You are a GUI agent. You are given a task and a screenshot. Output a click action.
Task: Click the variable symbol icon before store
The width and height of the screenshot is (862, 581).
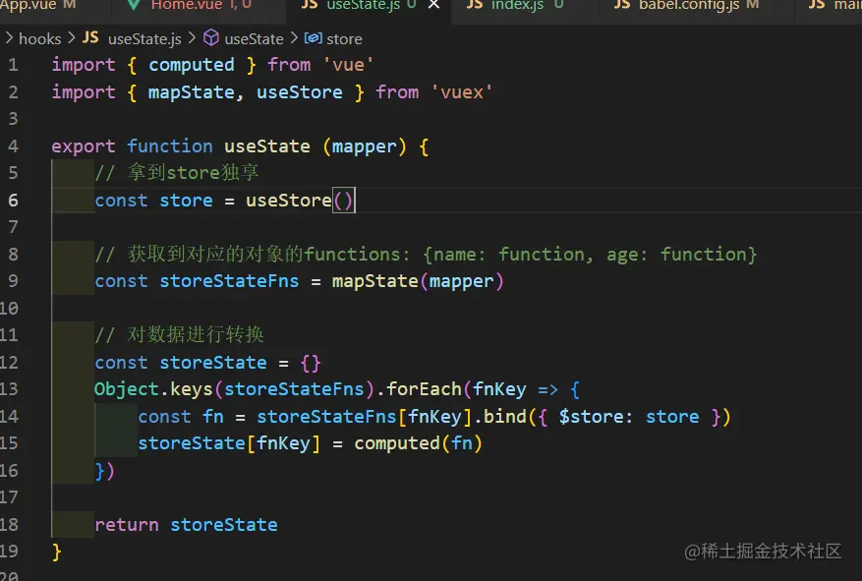coord(313,38)
